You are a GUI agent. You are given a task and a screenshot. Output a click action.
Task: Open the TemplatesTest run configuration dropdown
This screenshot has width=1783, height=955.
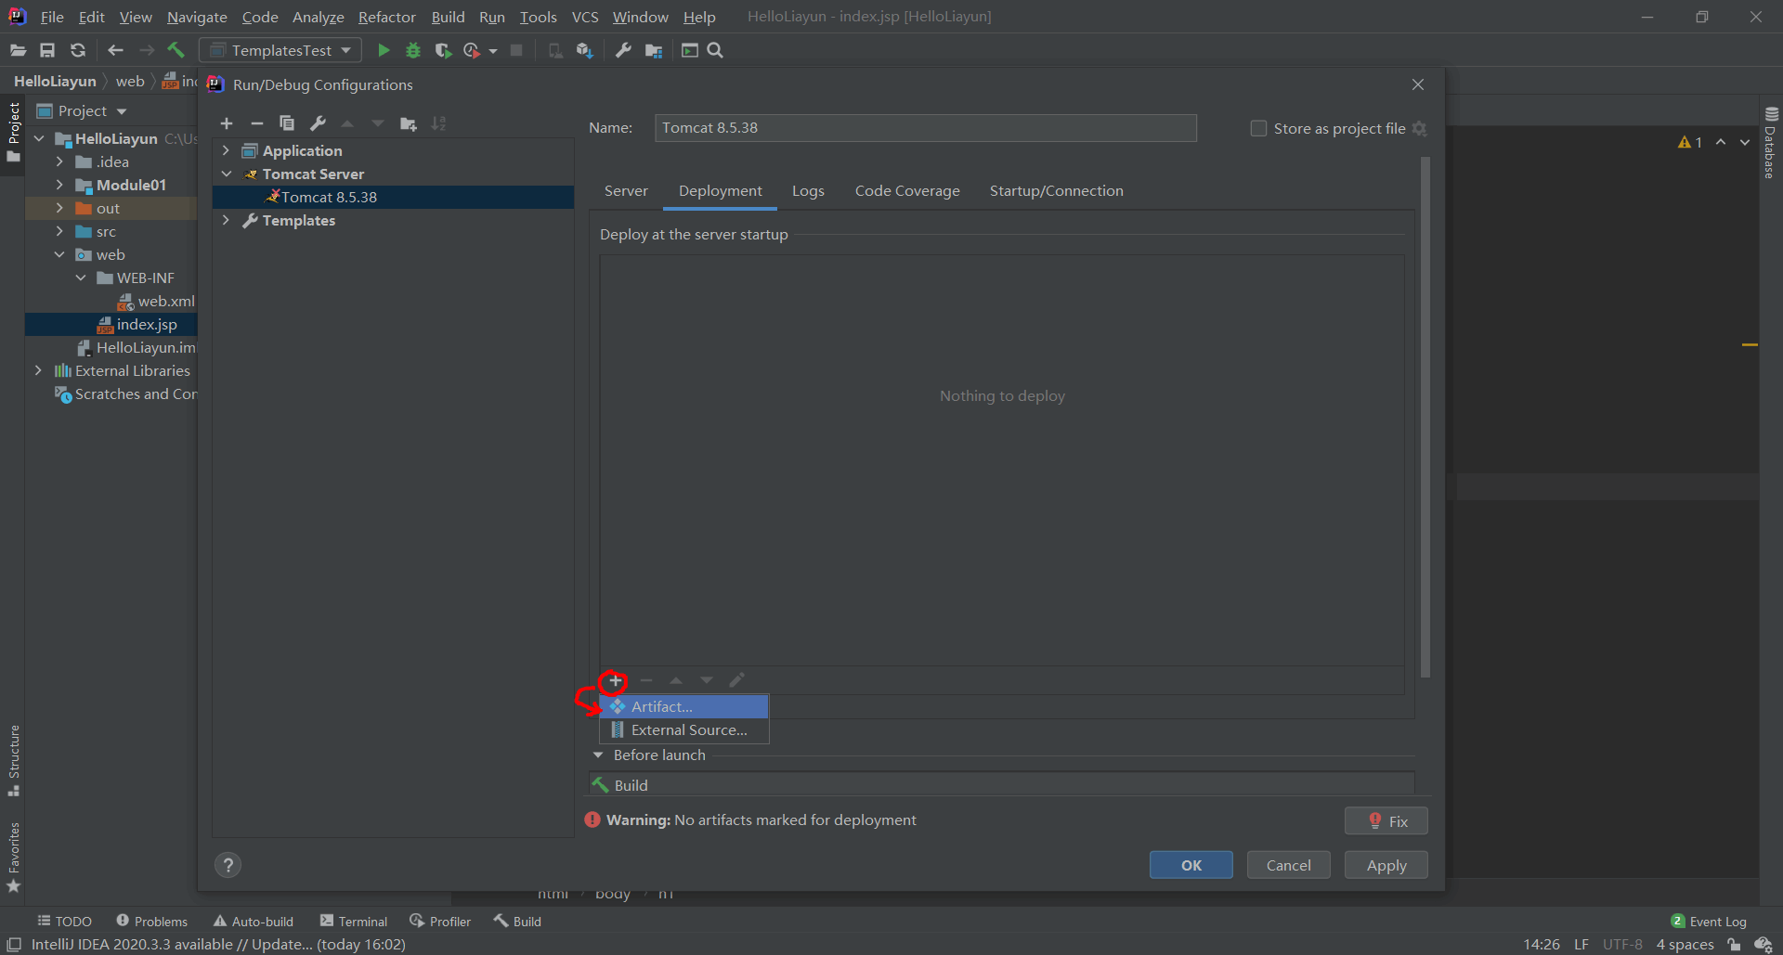click(280, 50)
